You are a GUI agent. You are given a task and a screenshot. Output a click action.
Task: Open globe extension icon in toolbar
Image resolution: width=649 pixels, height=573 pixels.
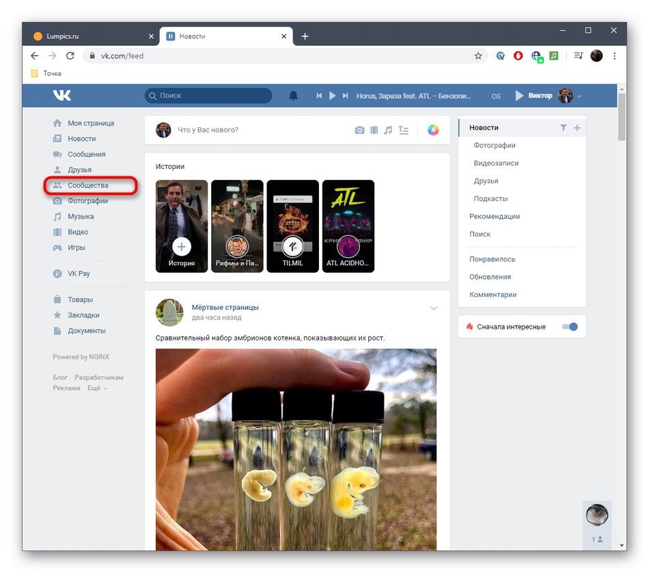coord(537,56)
